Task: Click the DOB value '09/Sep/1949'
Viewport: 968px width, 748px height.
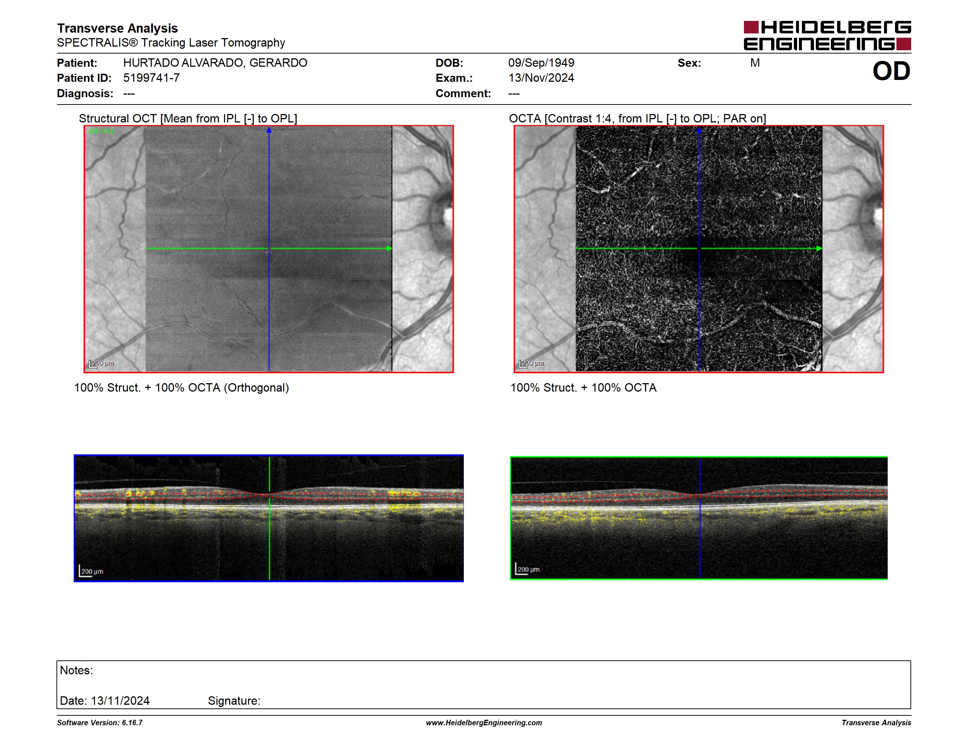Action: [x=541, y=63]
